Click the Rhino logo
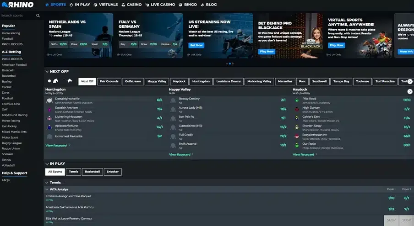 pyautogui.click(x=18, y=5)
